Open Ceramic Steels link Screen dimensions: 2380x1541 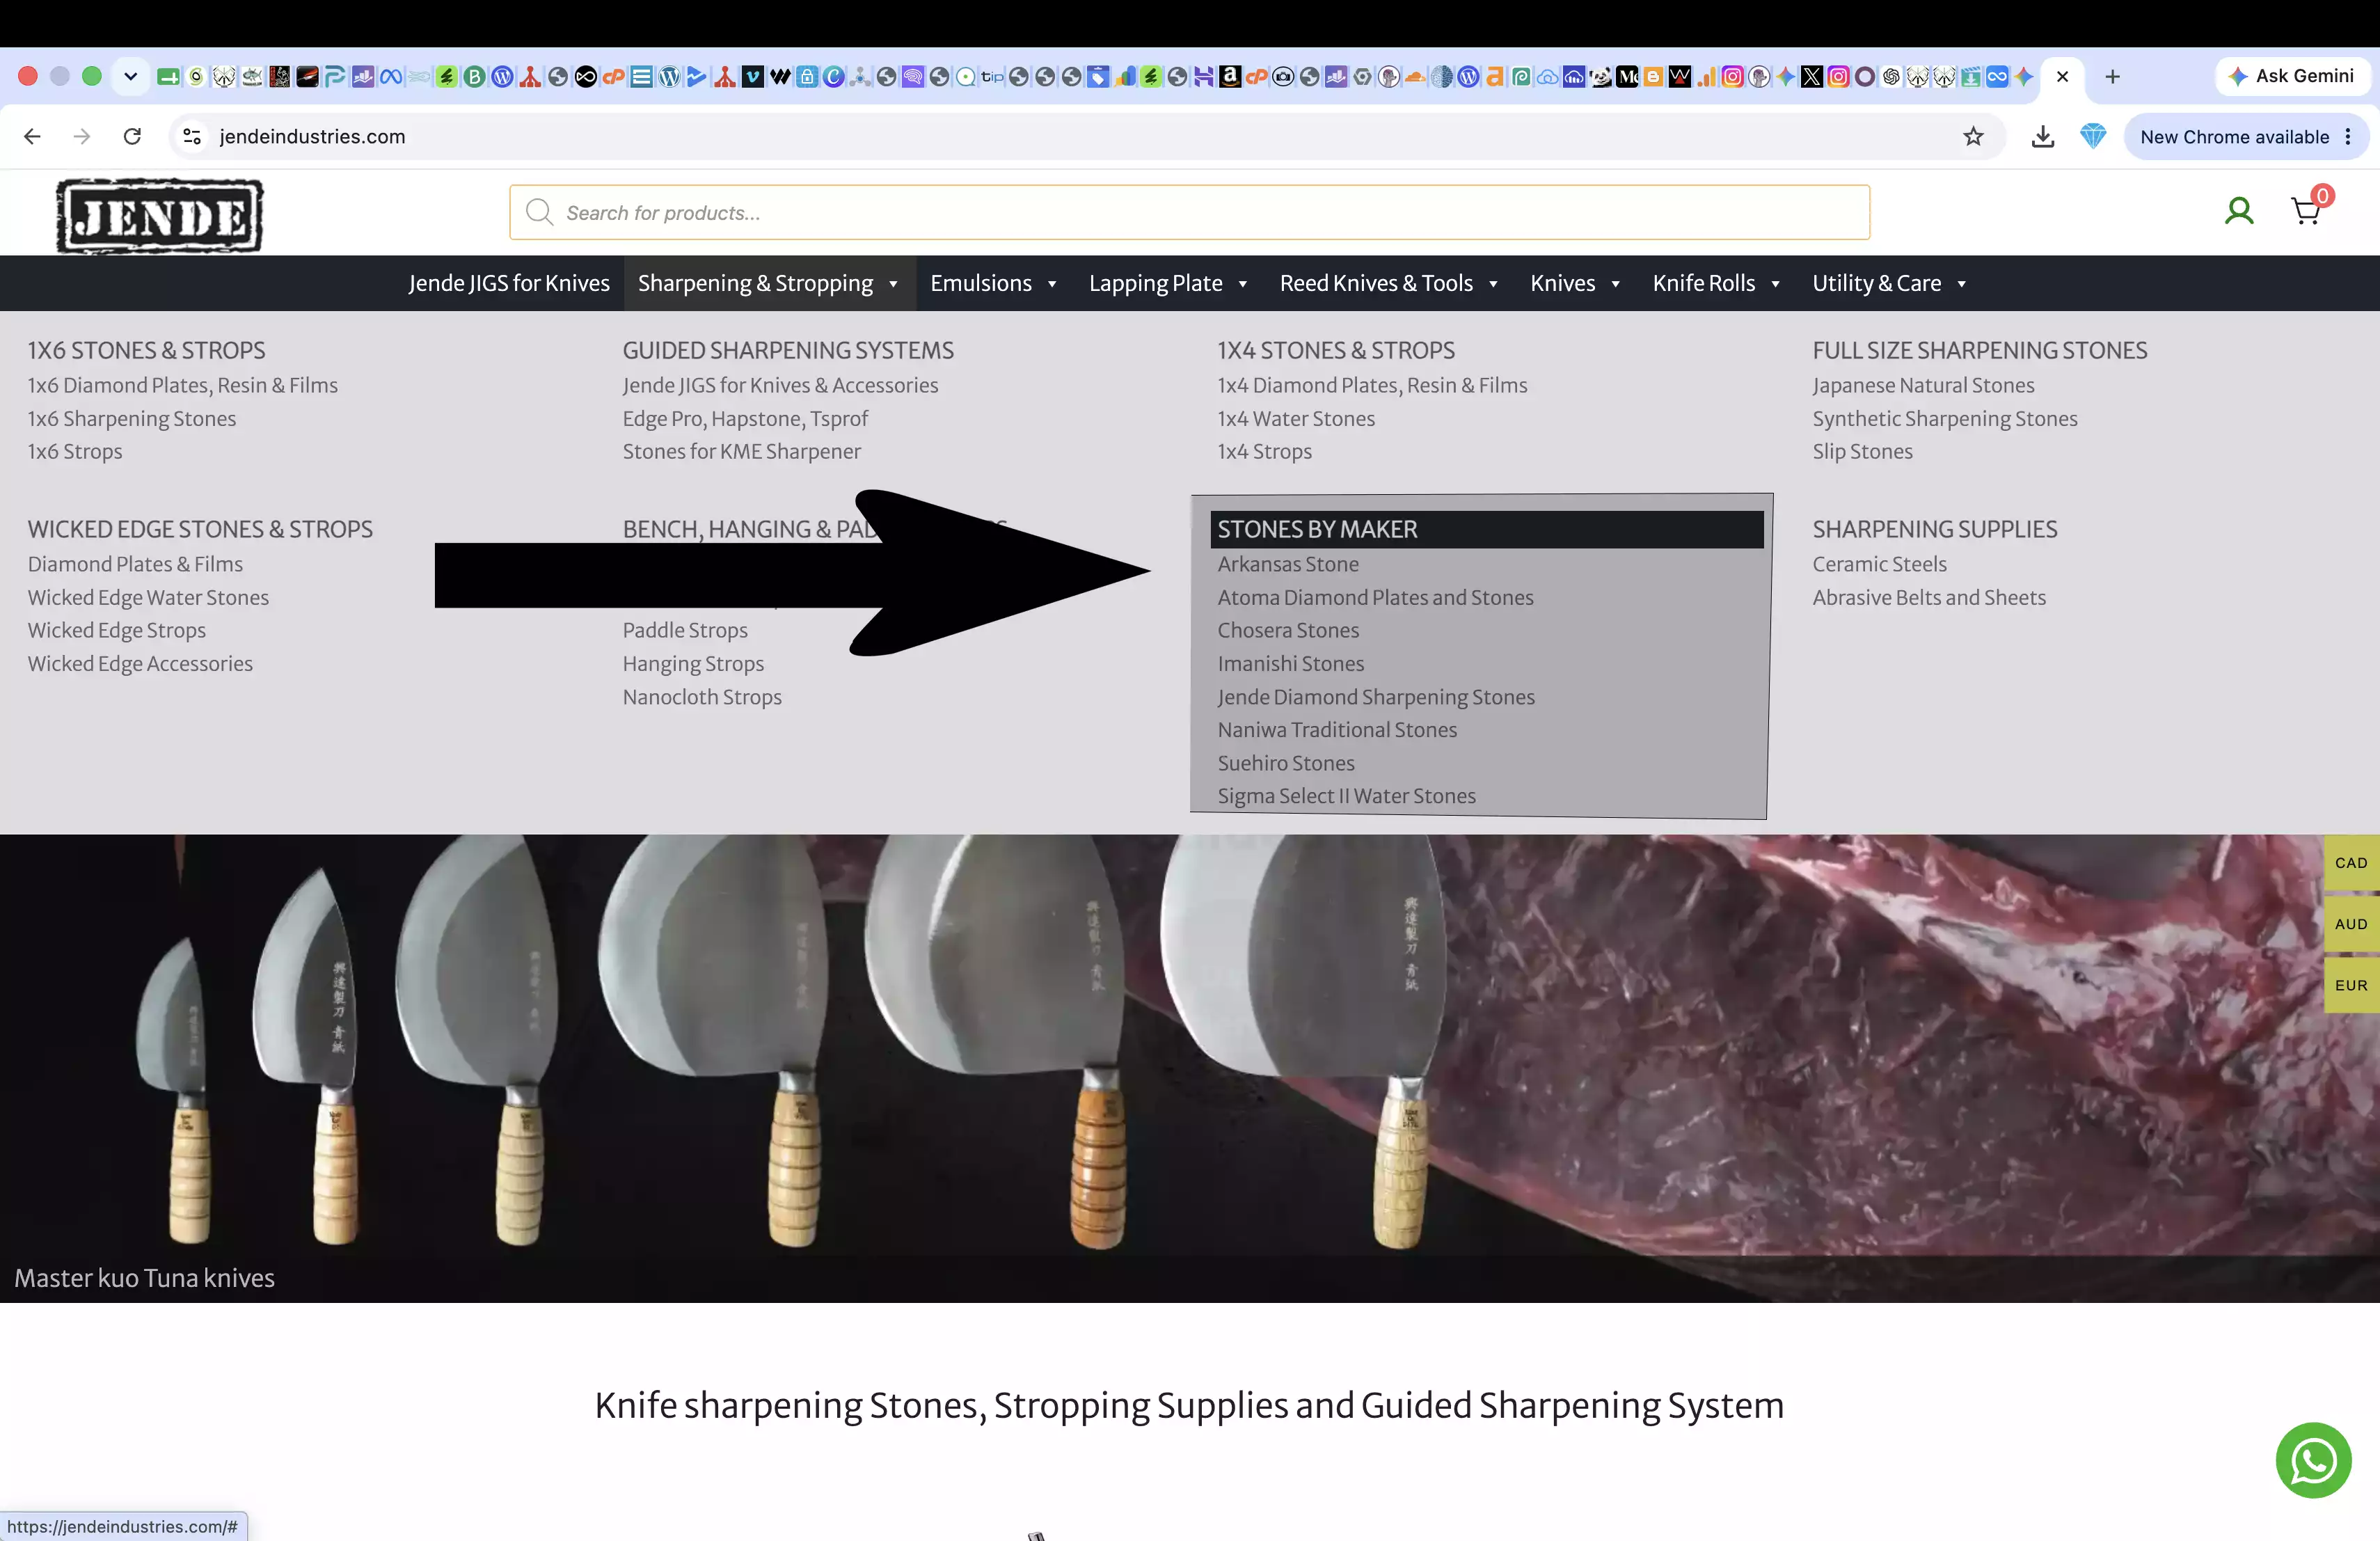pos(1879,564)
